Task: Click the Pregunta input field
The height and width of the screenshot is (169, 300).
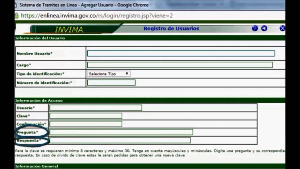Action: click(x=121, y=132)
